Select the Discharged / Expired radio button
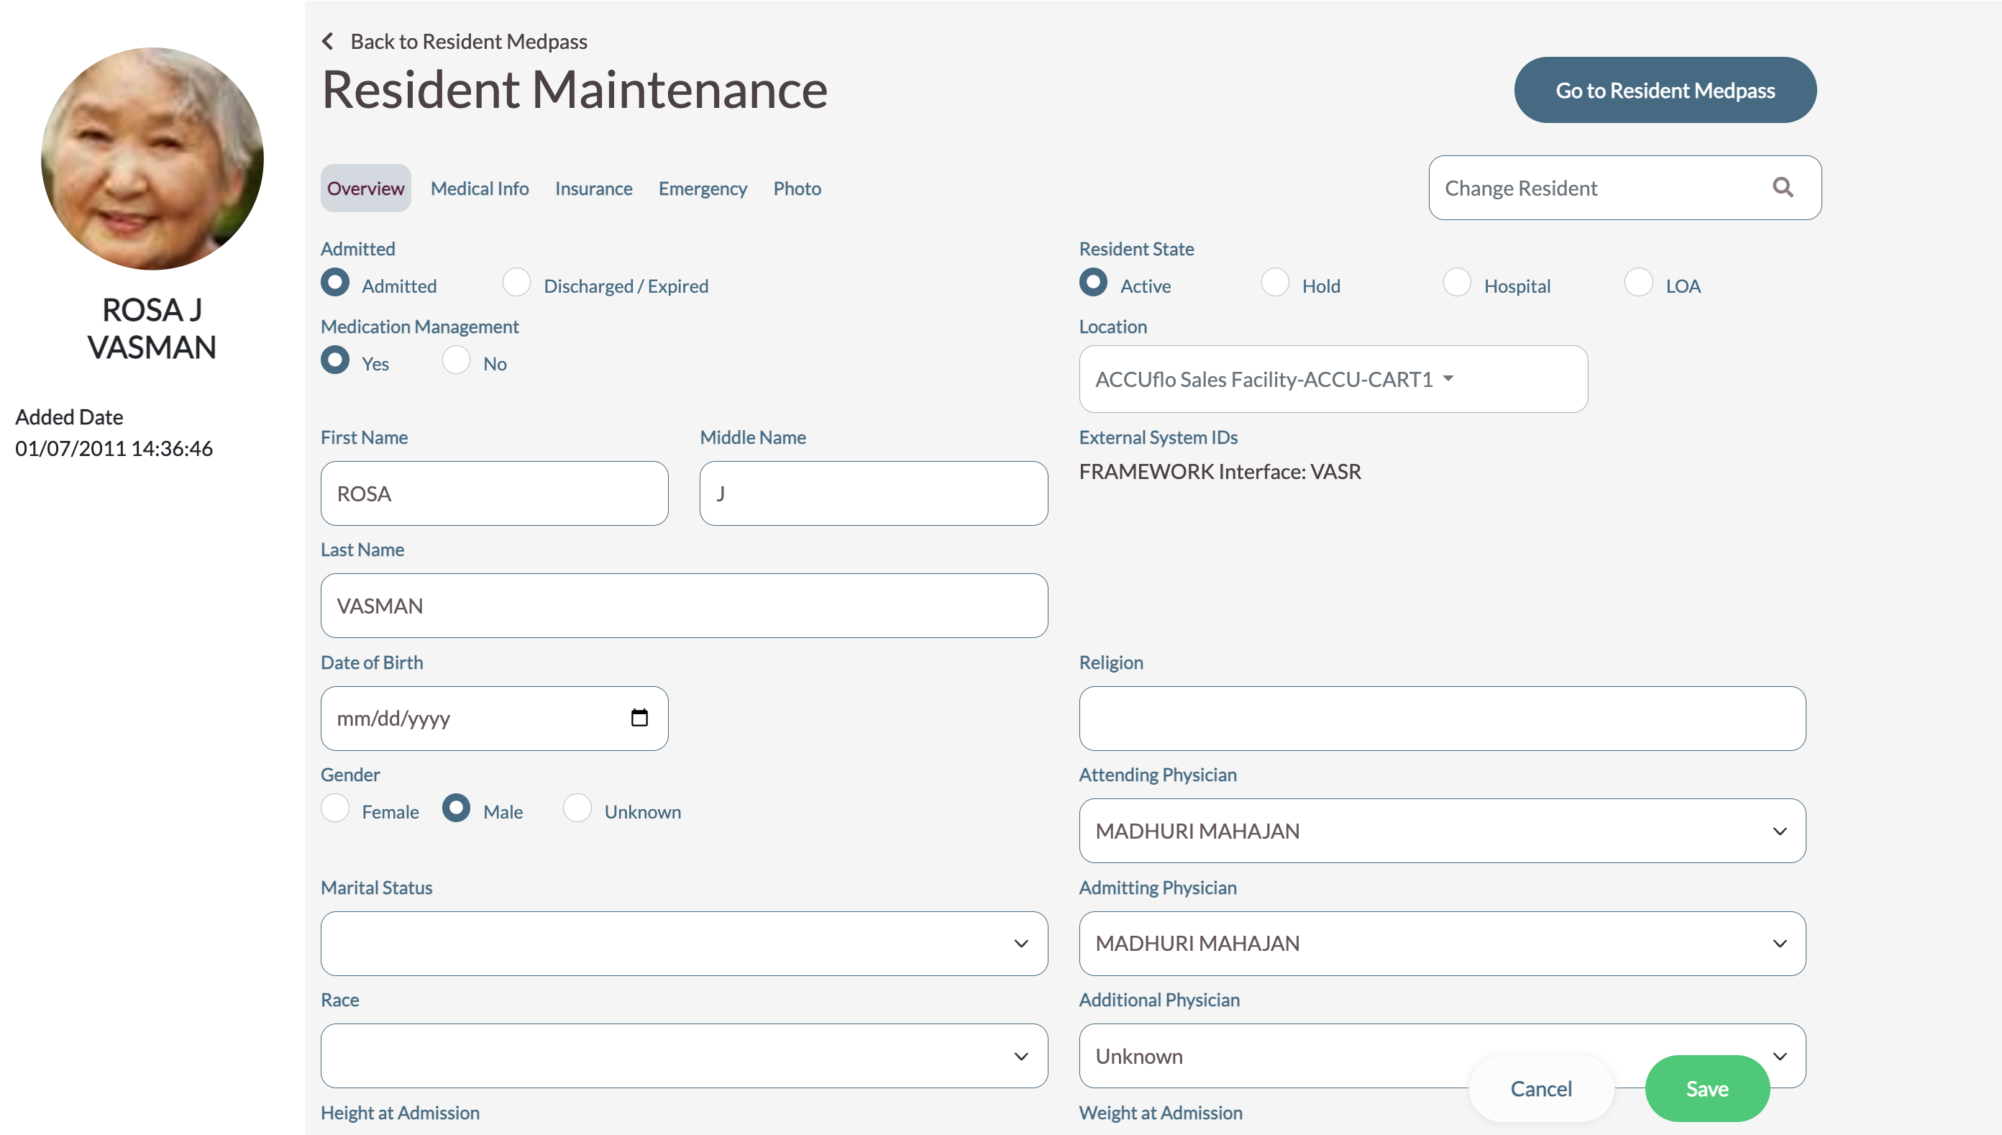Viewport: 2002px width, 1135px height. pos(516,283)
